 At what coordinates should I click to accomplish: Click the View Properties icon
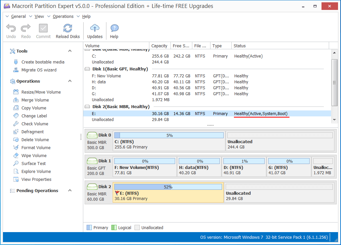(16, 179)
